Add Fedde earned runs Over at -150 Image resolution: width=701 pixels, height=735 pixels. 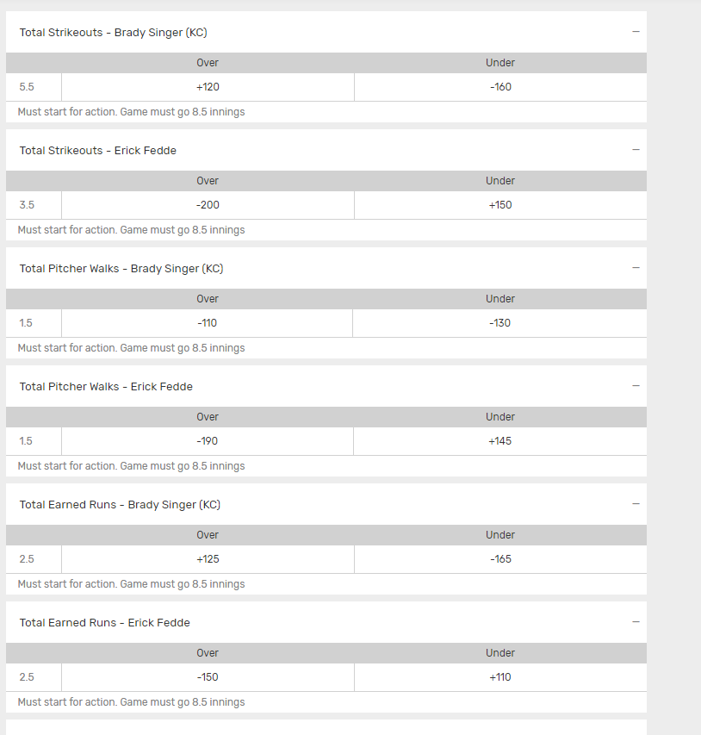point(208,677)
